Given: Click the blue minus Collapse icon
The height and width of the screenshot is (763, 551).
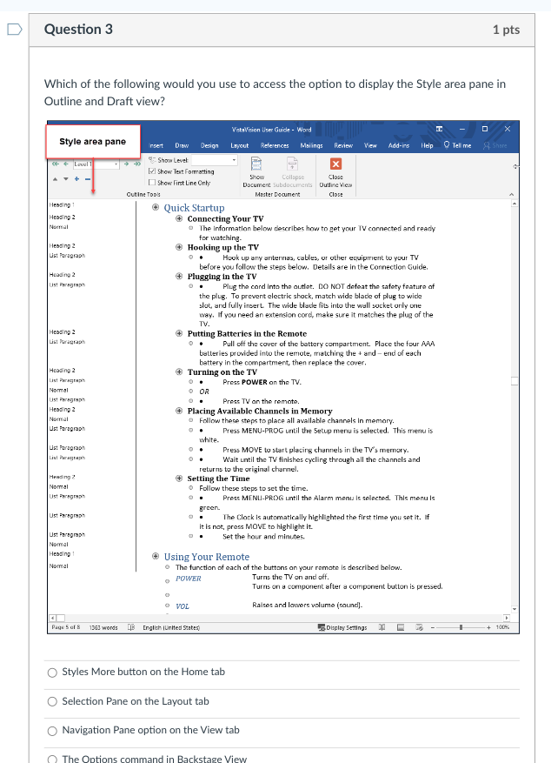Looking at the screenshot, I should pos(88,179).
